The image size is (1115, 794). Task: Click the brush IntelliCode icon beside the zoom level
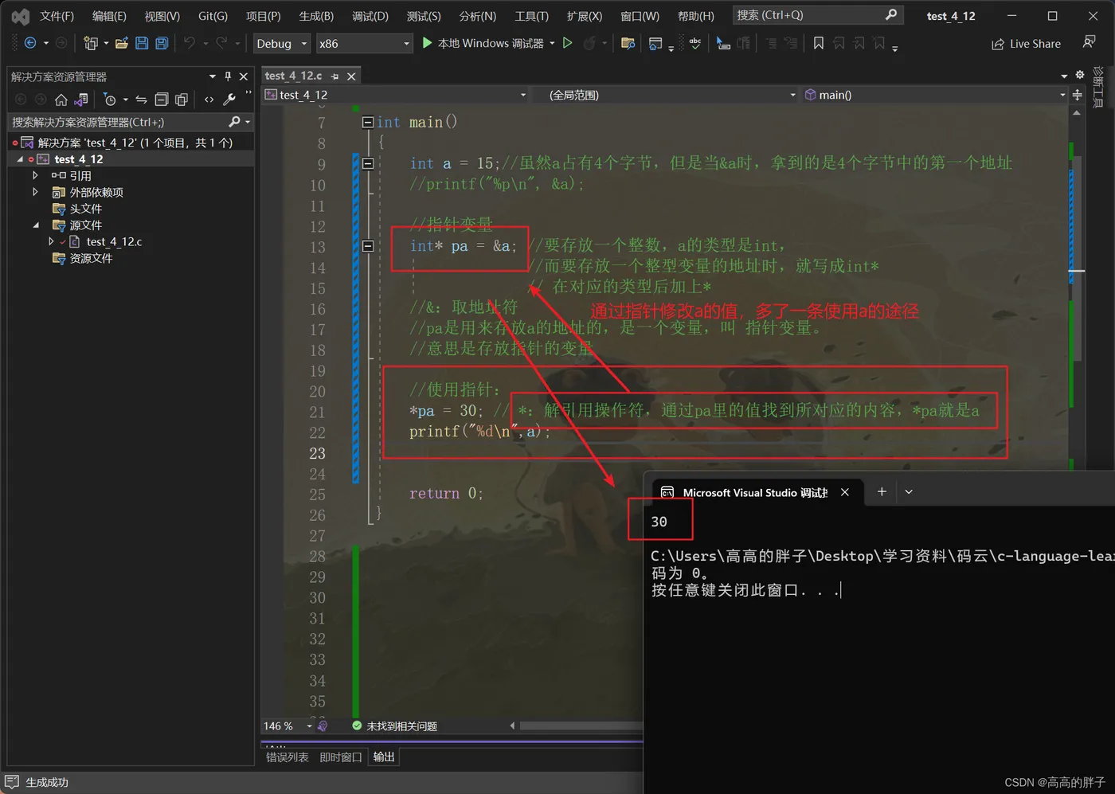(x=323, y=726)
